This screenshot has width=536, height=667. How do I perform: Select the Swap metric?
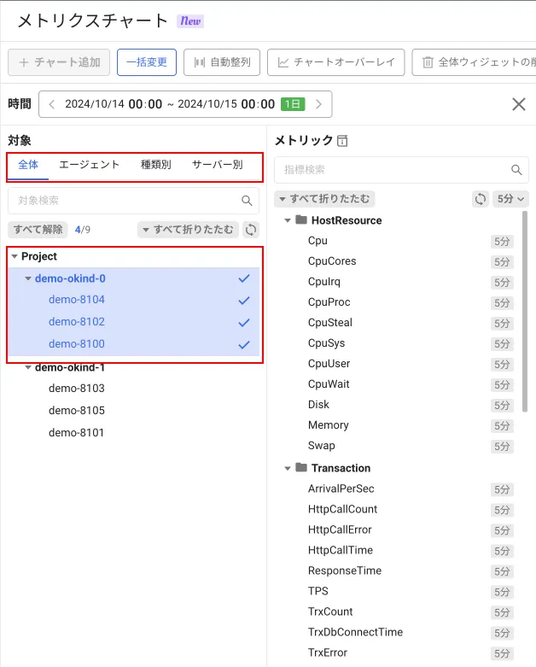[322, 445]
